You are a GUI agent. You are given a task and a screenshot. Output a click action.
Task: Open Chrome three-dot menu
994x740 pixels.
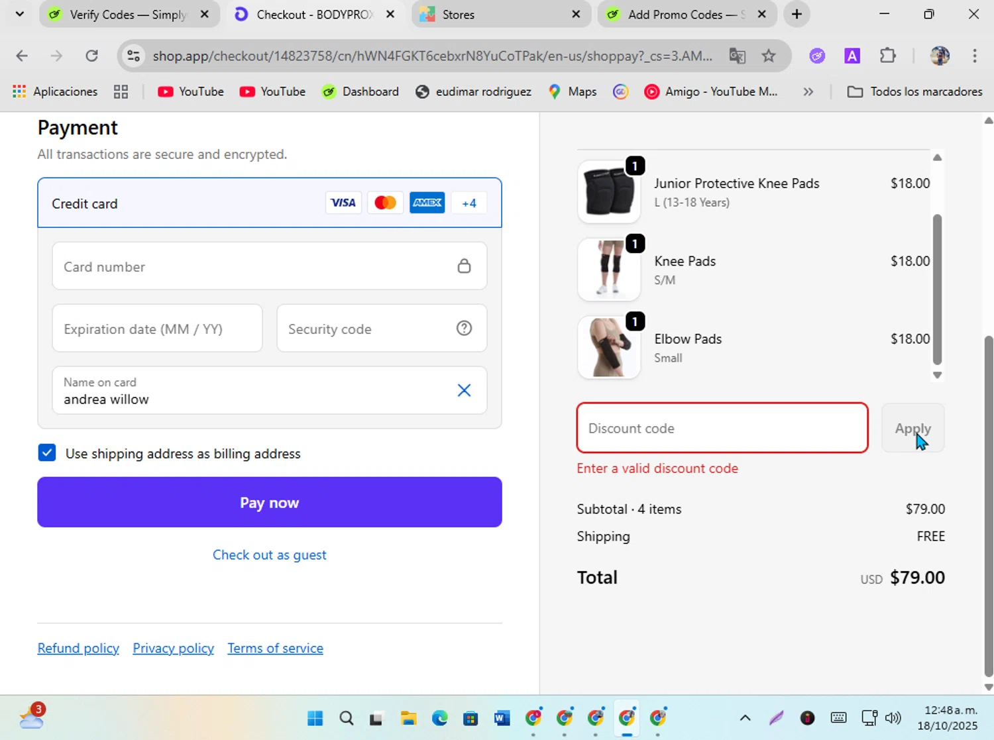(x=974, y=56)
